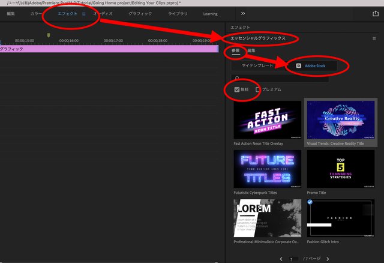Switch to the ライブラリ workspace
Screen dimensions: 384x263
pyautogui.click(x=178, y=14)
